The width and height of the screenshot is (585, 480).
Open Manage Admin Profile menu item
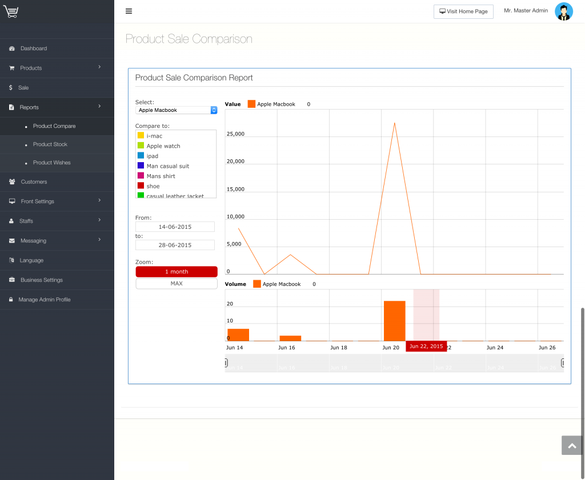57,300
